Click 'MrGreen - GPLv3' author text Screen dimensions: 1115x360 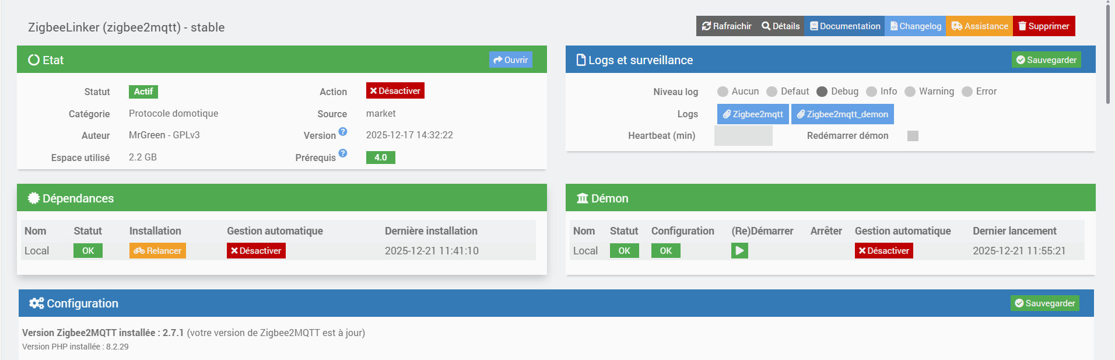[x=164, y=135]
